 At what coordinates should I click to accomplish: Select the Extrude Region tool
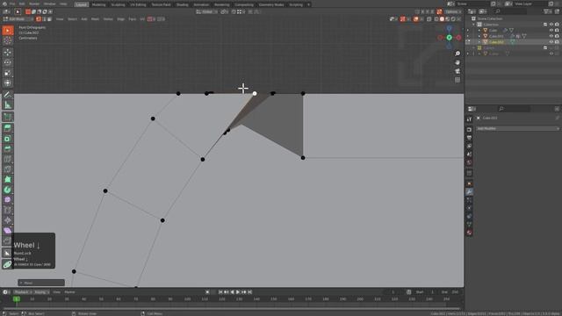click(x=8, y=128)
